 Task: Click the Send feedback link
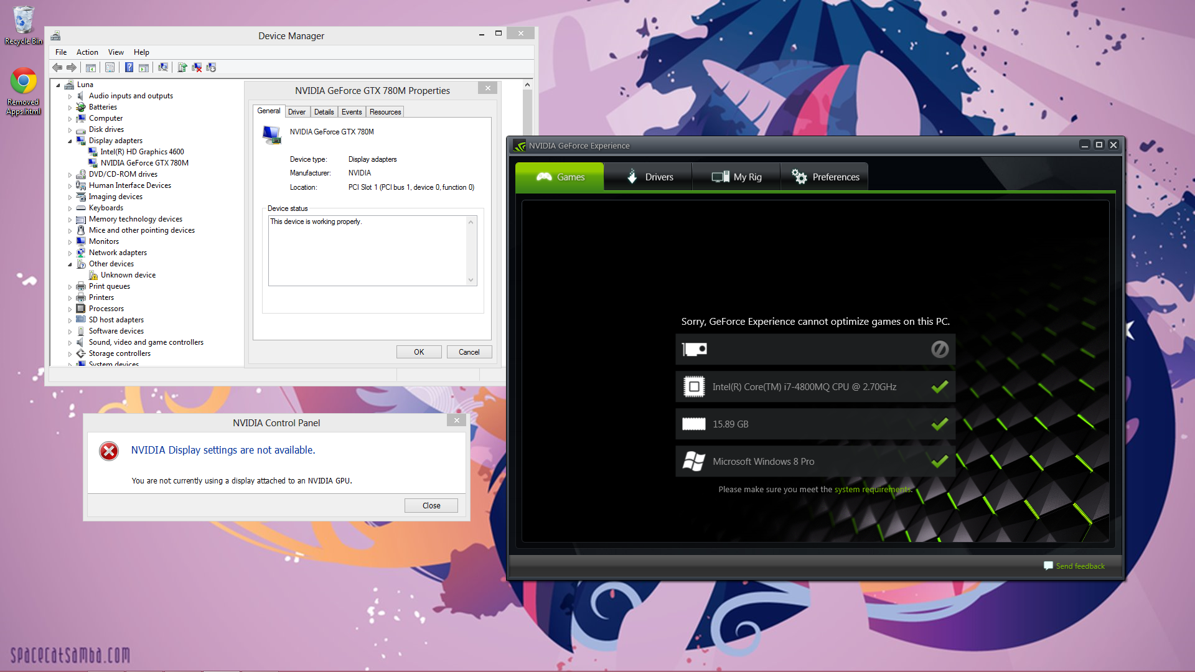1080,566
